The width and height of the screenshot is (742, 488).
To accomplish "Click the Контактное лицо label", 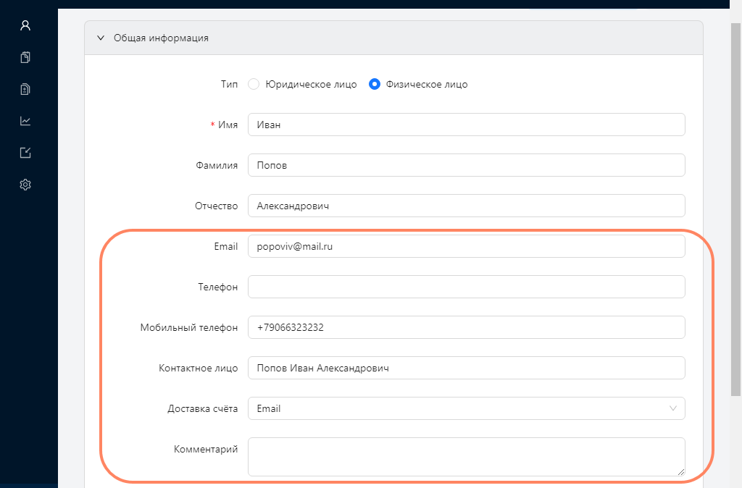I will pos(199,368).
